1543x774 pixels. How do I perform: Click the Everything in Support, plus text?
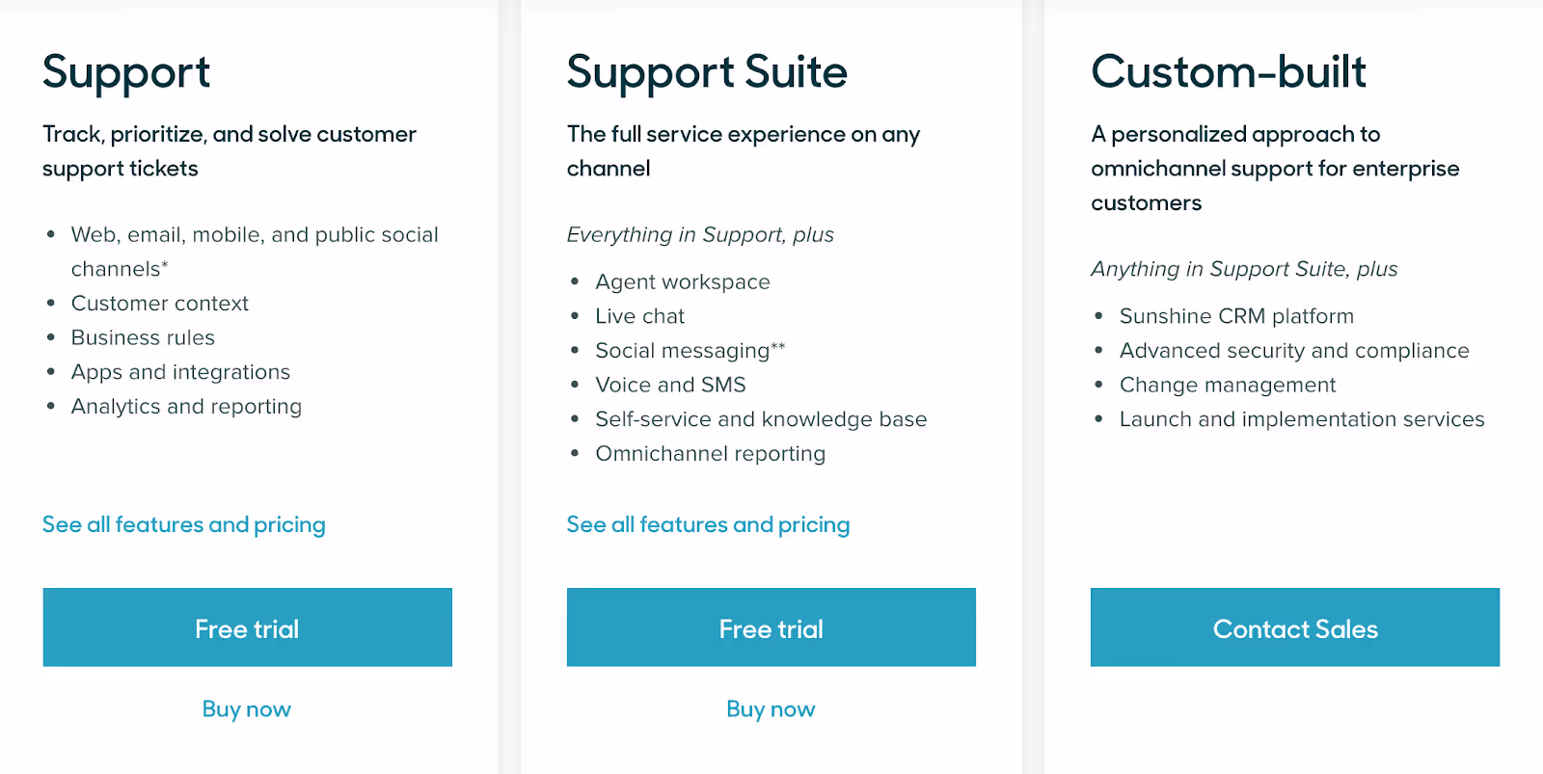click(700, 234)
